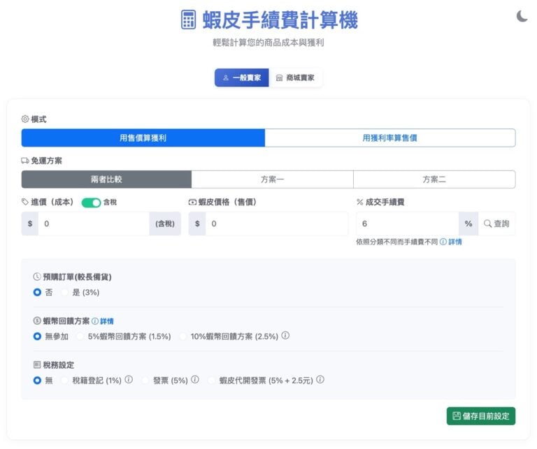This screenshot has width=537, height=449.
Task: Focus the 蝦皮價格 (售價) input field
Action: point(277,223)
